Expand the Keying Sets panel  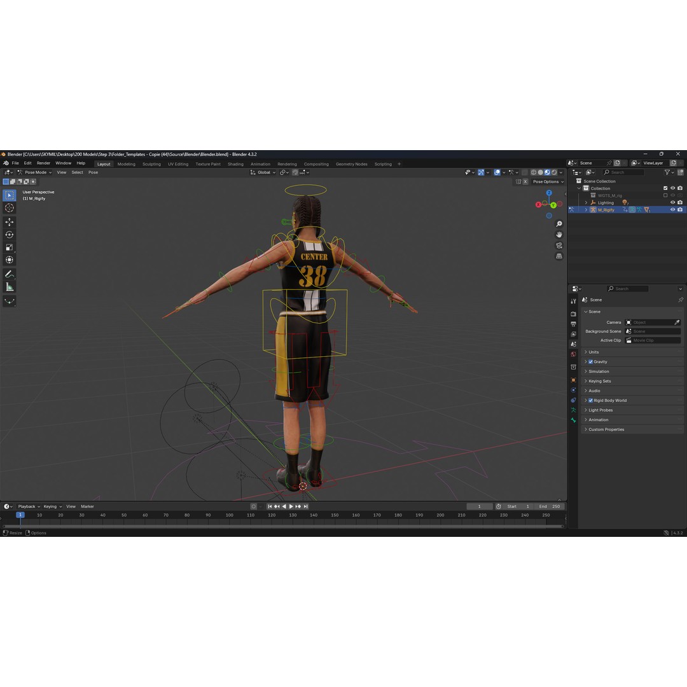click(x=633, y=381)
